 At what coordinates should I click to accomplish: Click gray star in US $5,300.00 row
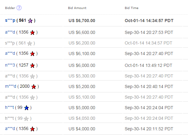[32, 76]
